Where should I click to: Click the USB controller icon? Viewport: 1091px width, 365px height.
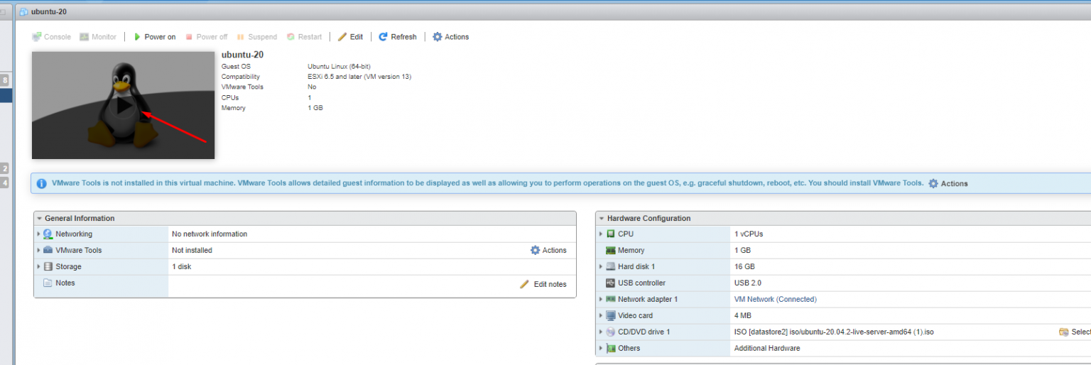pyautogui.click(x=610, y=283)
